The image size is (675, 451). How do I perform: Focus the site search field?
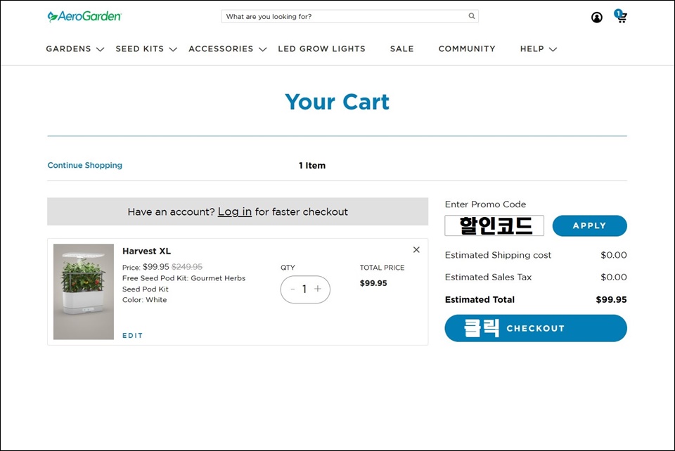349,16
